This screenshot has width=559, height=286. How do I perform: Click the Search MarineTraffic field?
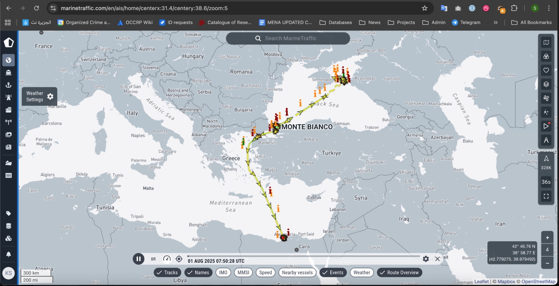click(290, 39)
